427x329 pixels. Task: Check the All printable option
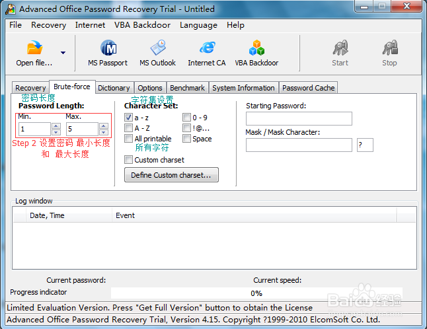pos(128,139)
